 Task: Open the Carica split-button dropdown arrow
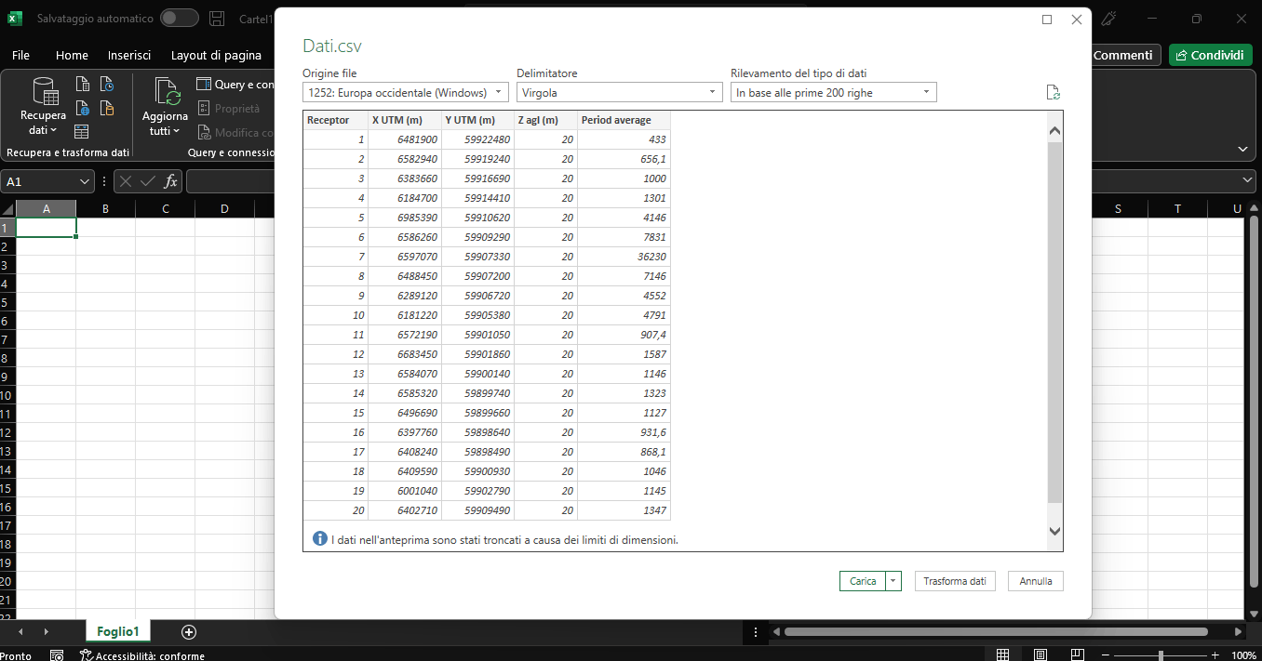point(893,581)
